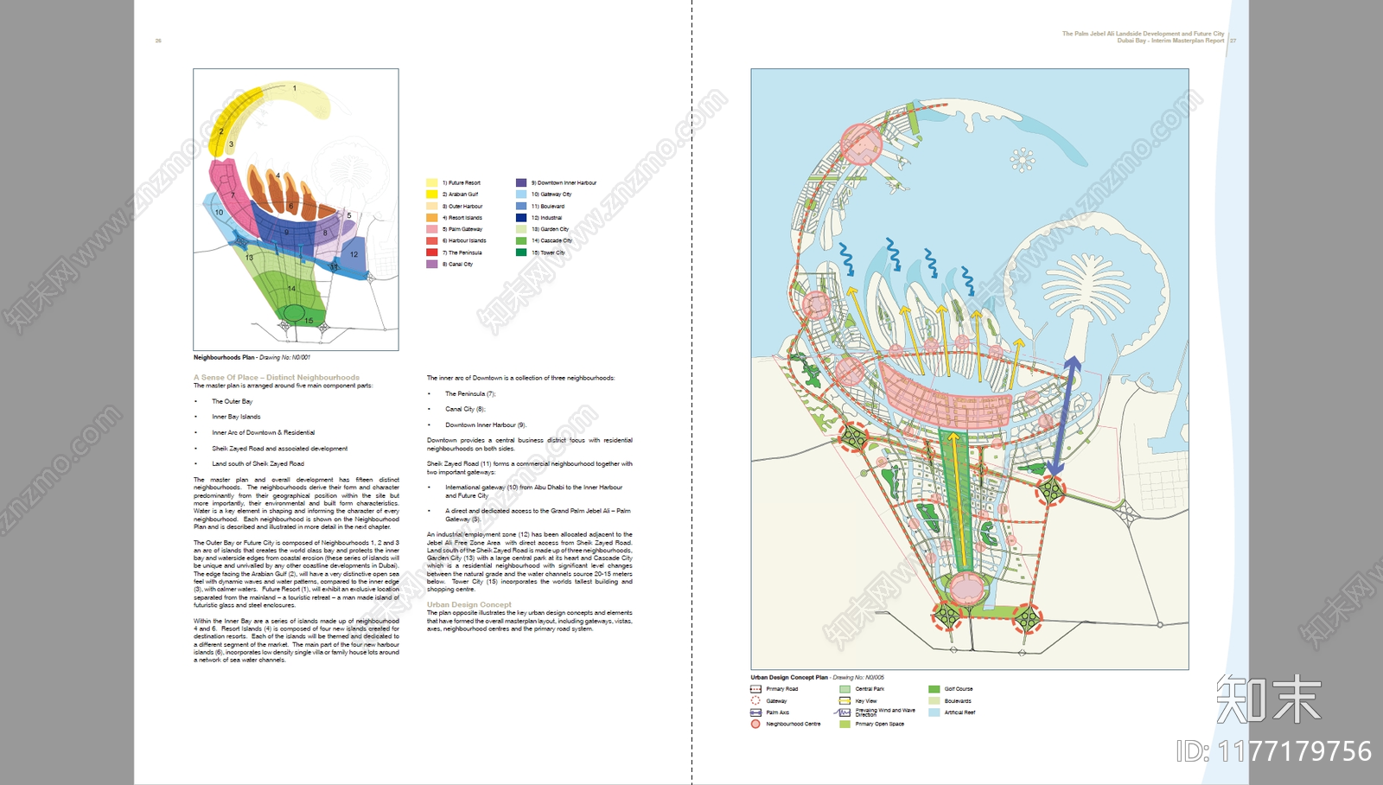Click the Gateway City light-blue swatch

point(521,195)
